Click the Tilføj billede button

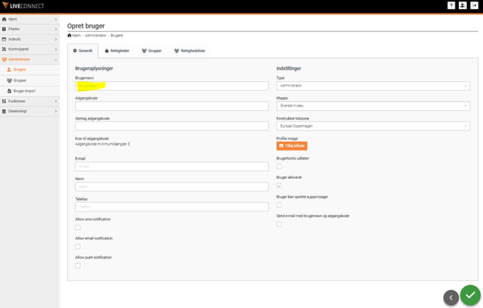(x=291, y=145)
